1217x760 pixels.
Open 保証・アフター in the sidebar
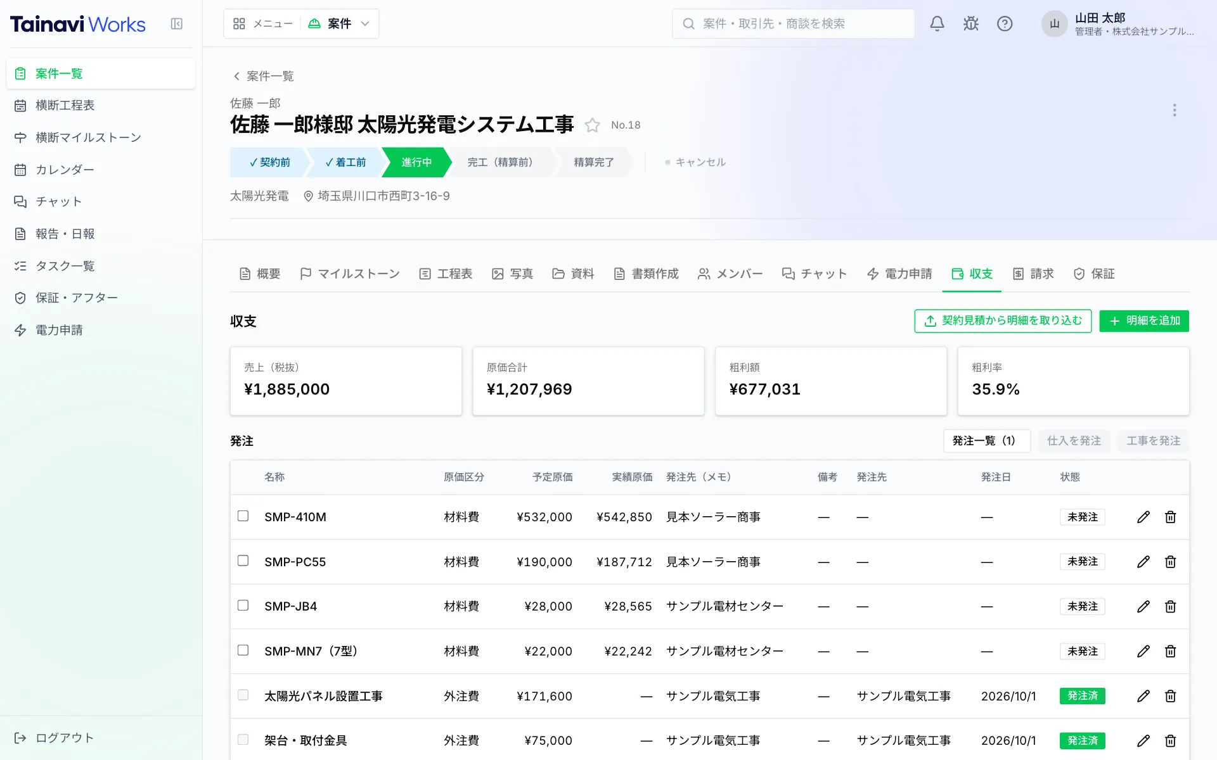(101, 298)
